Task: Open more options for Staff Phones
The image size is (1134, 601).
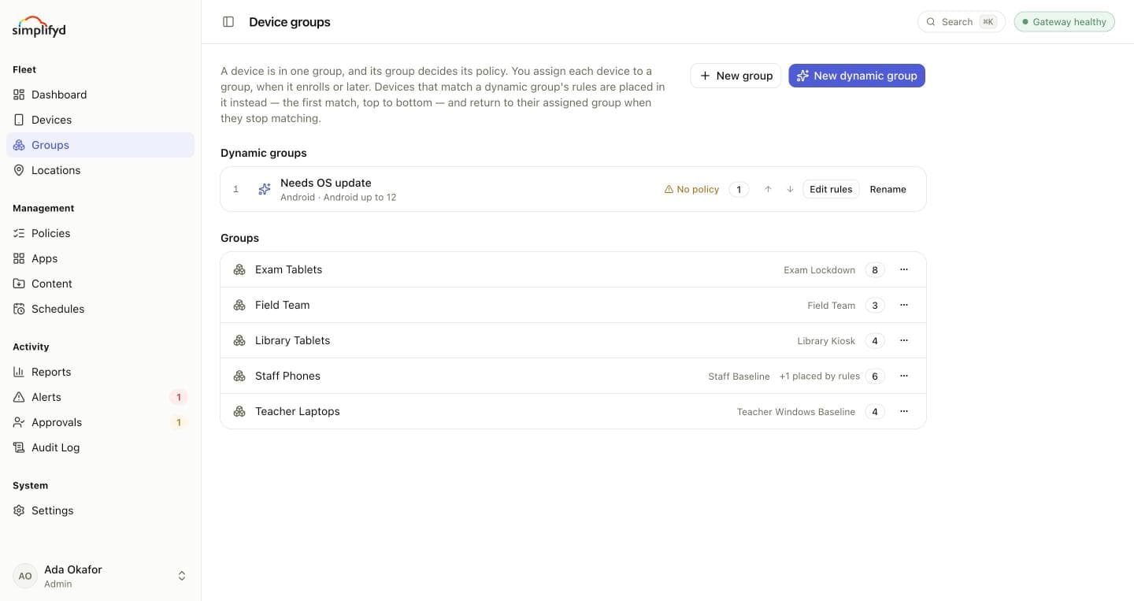Action: (x=904, y=376)
